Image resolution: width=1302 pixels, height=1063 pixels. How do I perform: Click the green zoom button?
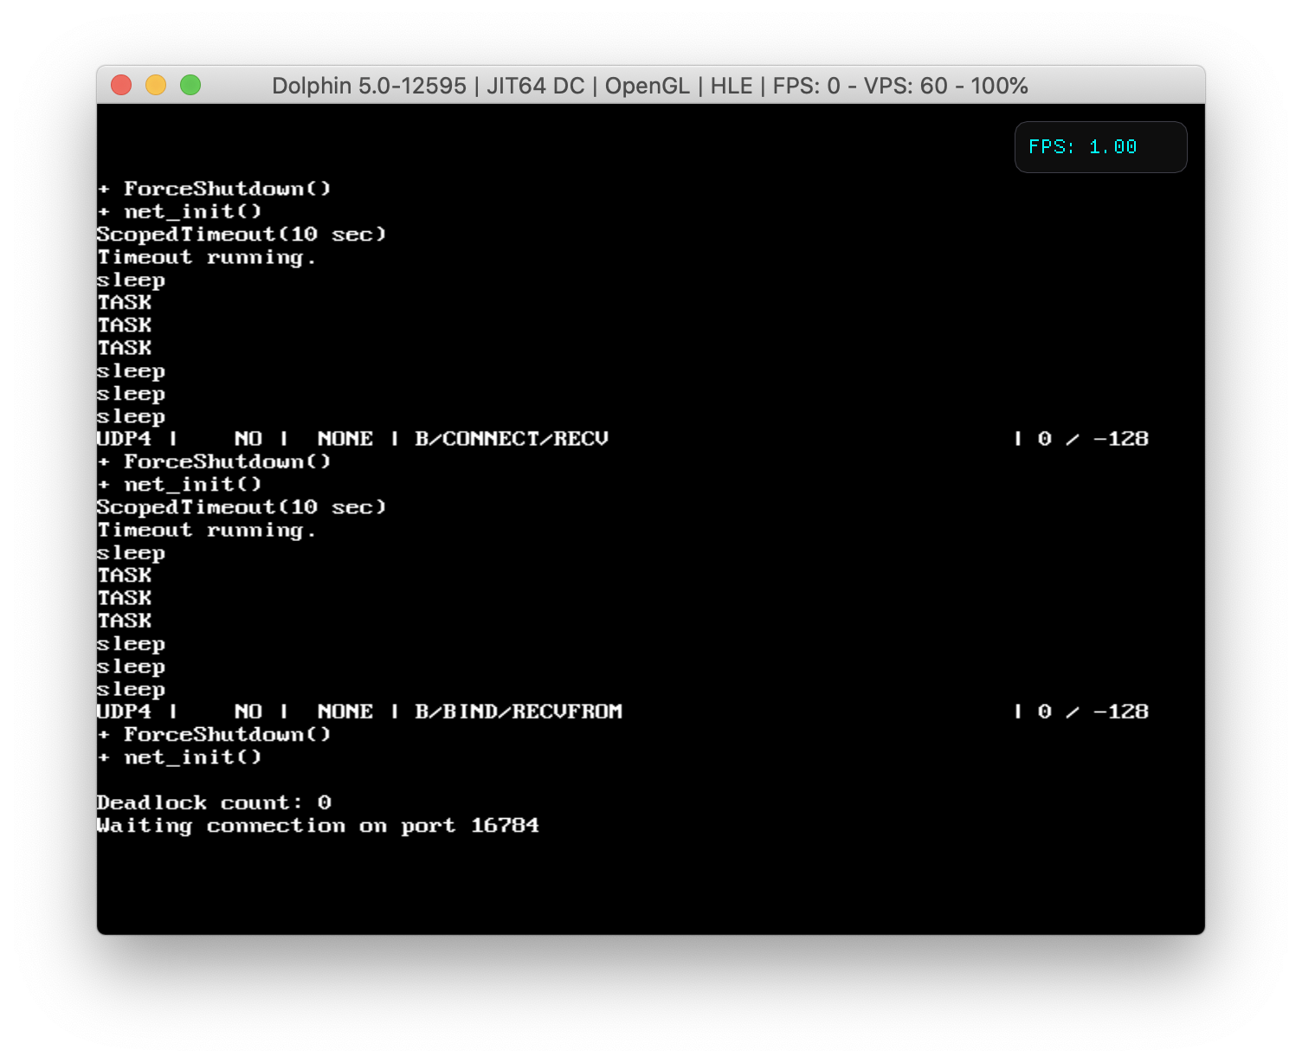tap(190, 85)
